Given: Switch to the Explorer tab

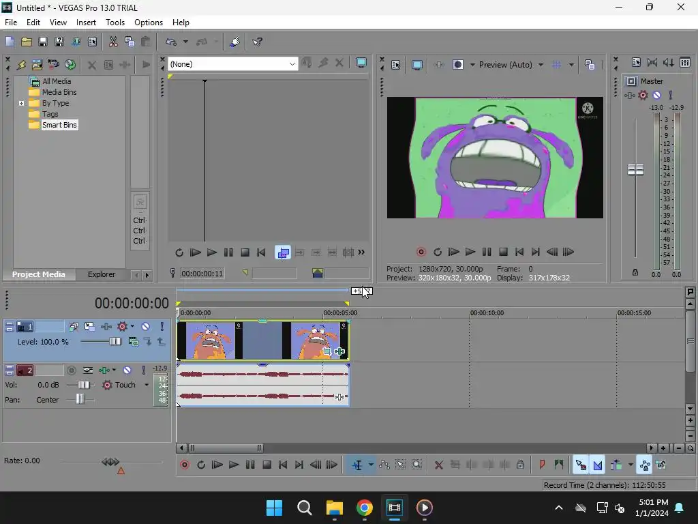Looking at the screenshot, I should pyautogui.click(x=102, y=274).
